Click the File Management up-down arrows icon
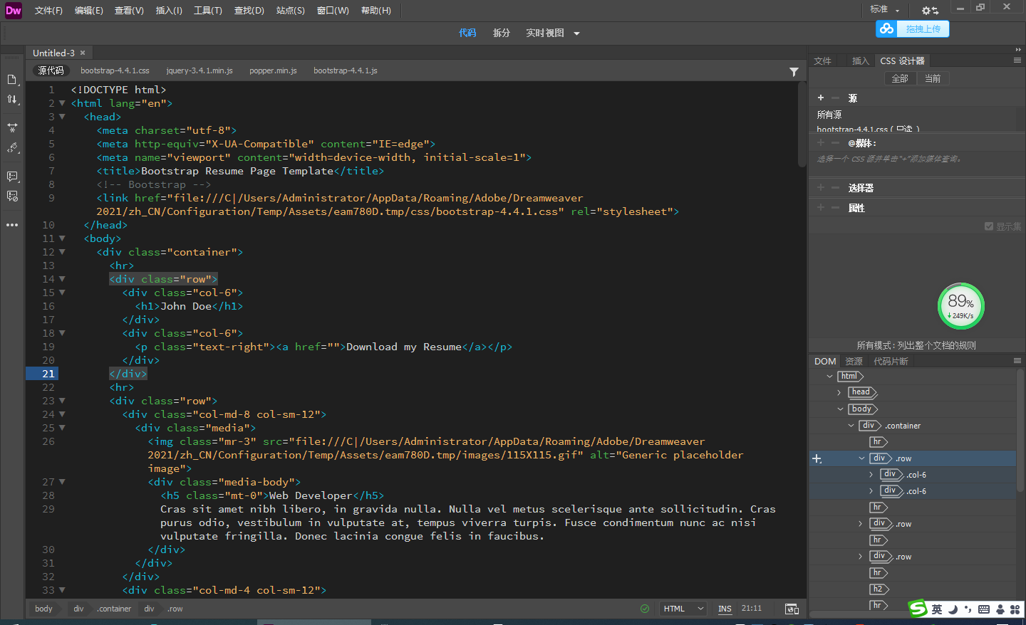 [12, 100]
